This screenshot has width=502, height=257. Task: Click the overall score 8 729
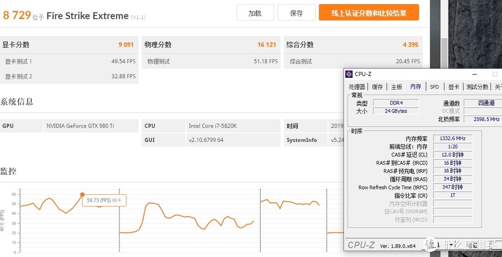point(17,15)
